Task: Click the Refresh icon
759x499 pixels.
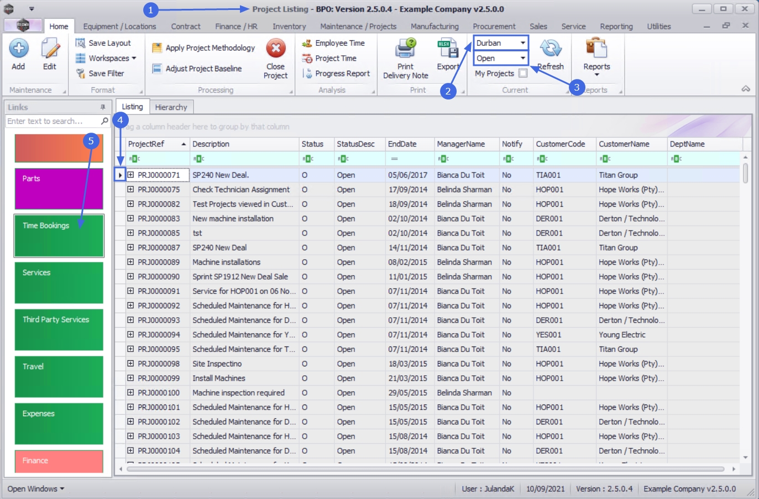Action: pos(551,49)
